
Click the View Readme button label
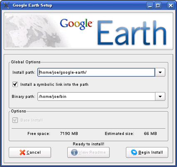[92, 152]
